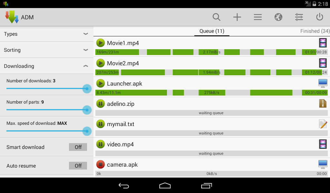Open the built-in browser globe icon
The image size is (330, 193).
[278, 17]
